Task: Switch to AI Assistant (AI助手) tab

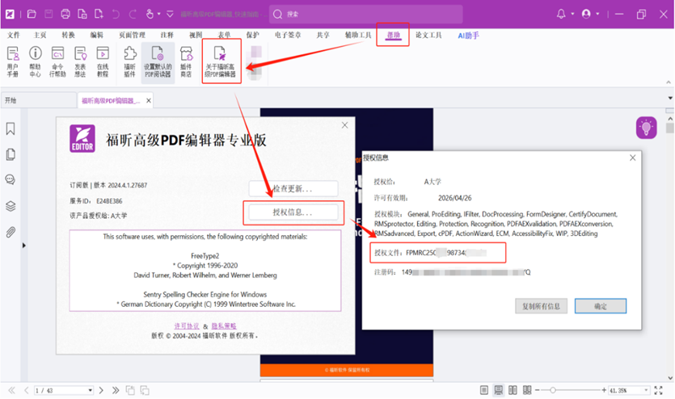Action: (468, 36)
